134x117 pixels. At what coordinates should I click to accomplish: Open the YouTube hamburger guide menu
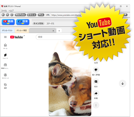click(5, 37)
